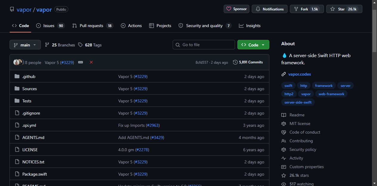The image size is (377, 186).
Task: Open the 5,891 Commits history
Action: click(248, 62)
